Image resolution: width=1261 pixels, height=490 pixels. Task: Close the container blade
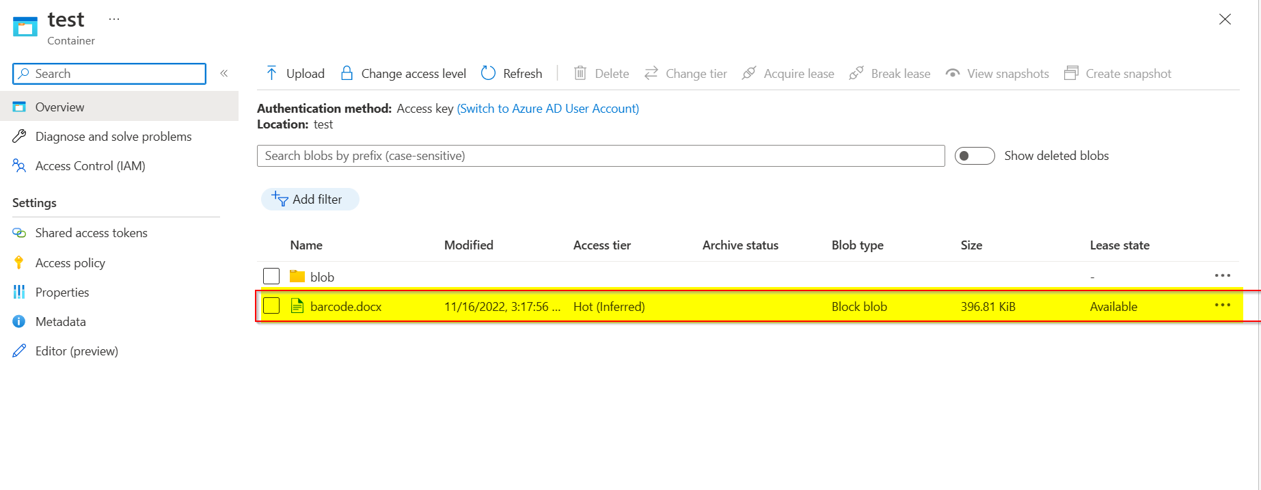coord(1225,19)
